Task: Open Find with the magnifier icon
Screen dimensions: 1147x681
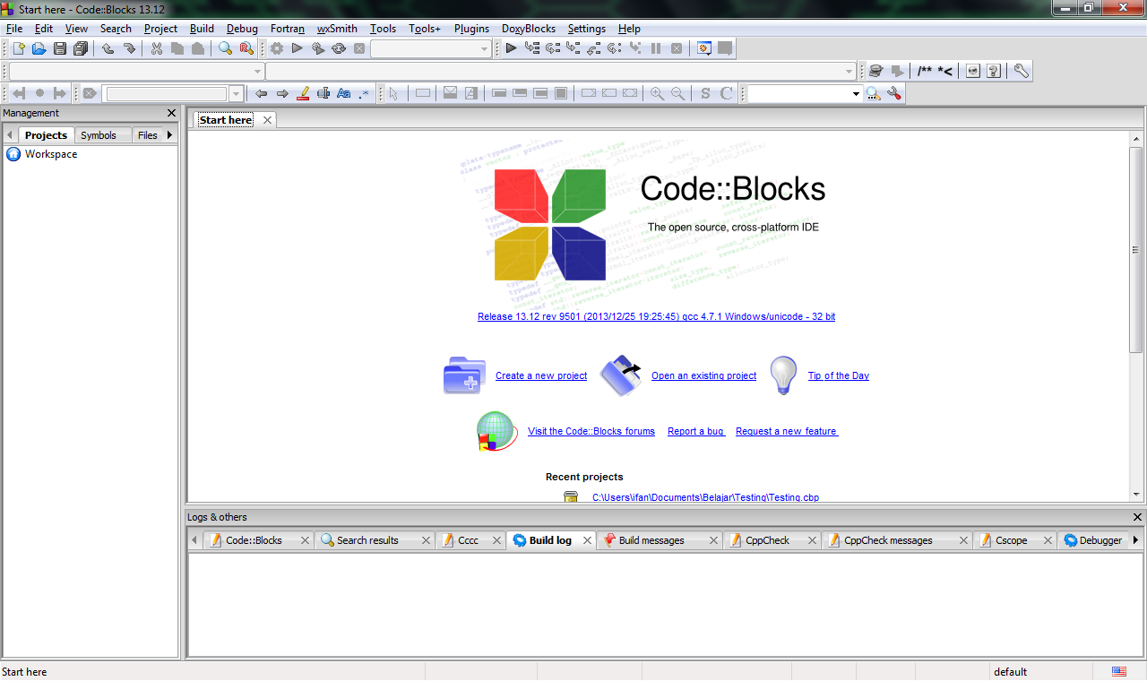Action: click(226, 48)
